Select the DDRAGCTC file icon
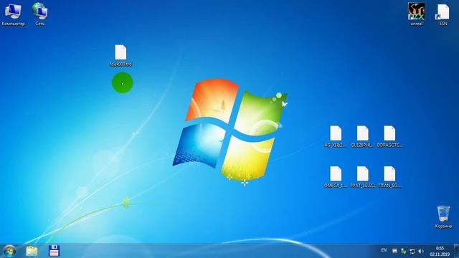Image resolution: width=459 pixels, height=258 pixels. 389,137
